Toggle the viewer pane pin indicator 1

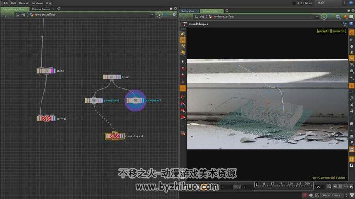pos(324,17)
